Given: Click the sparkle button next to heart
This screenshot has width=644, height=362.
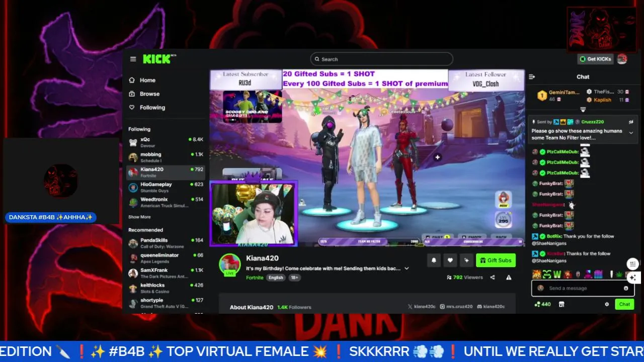Looking at the screenshot, I should (466, 260).
